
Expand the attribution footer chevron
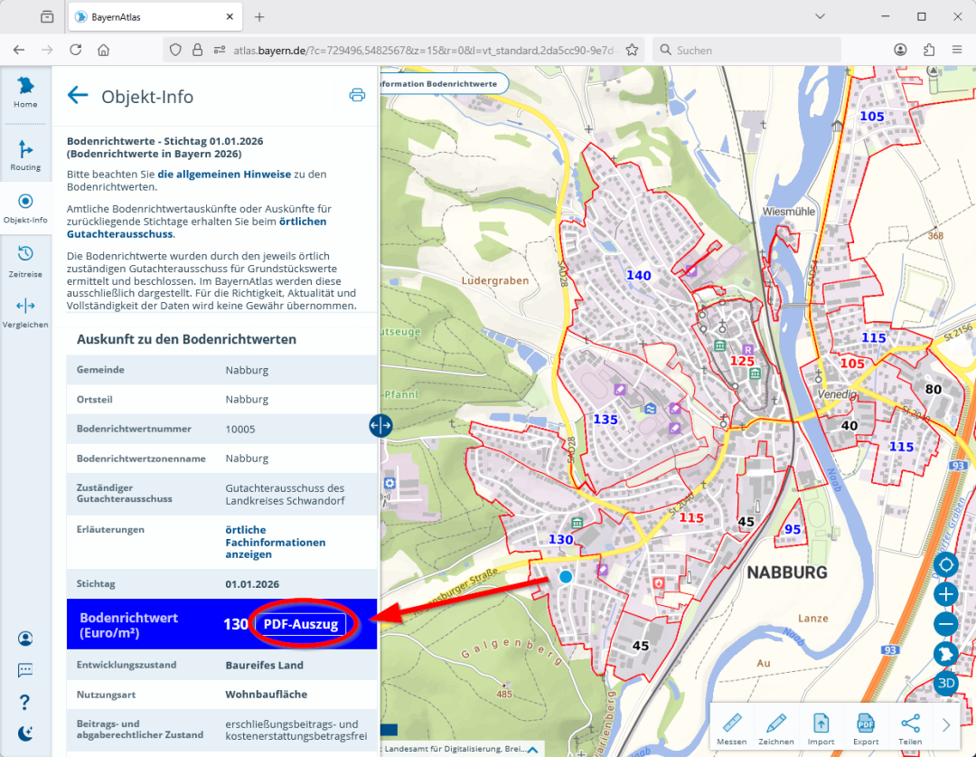(x=533, y=750)
